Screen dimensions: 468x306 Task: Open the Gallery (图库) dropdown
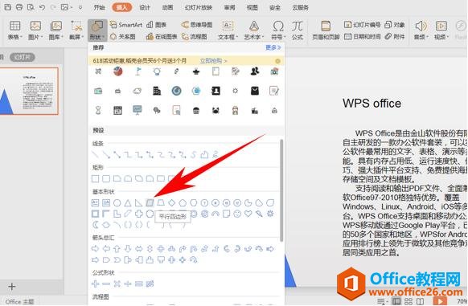click(x=55, y=31)
